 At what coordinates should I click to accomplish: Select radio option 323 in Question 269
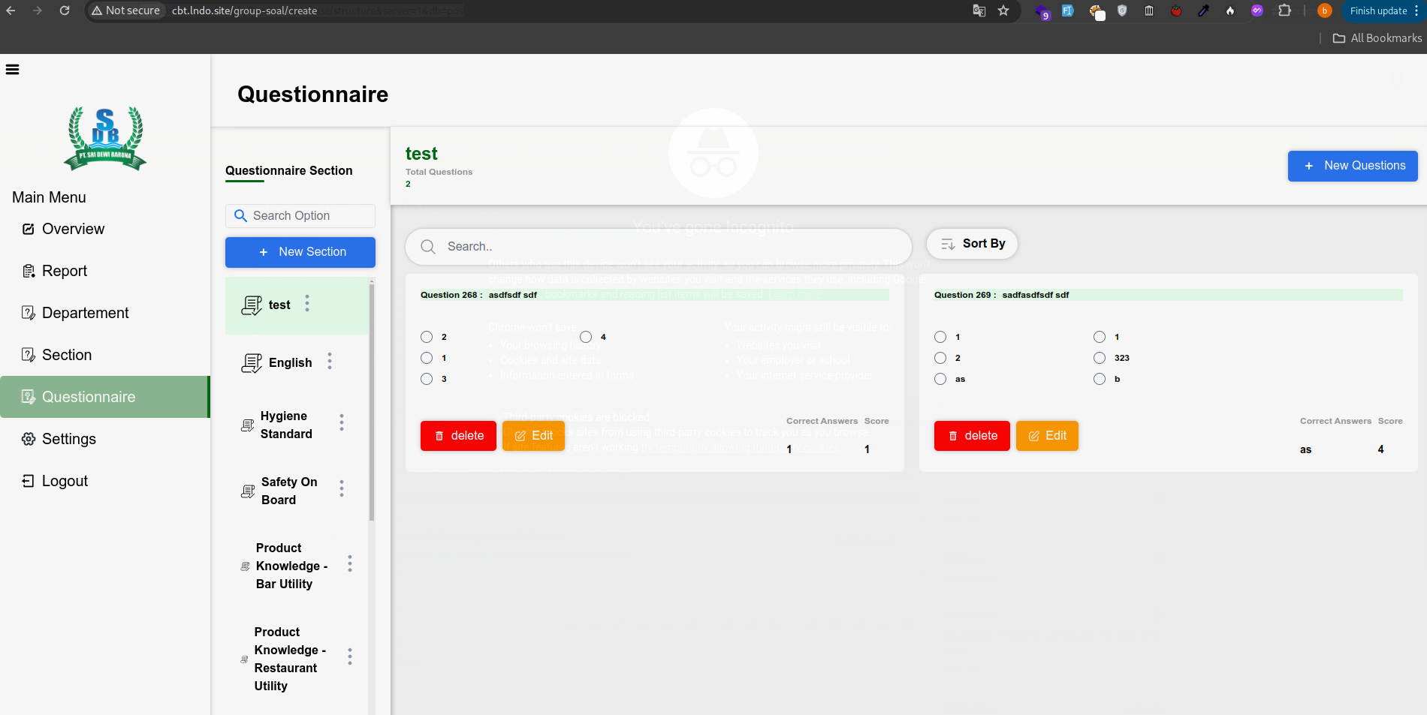[x=1100, y=358]
